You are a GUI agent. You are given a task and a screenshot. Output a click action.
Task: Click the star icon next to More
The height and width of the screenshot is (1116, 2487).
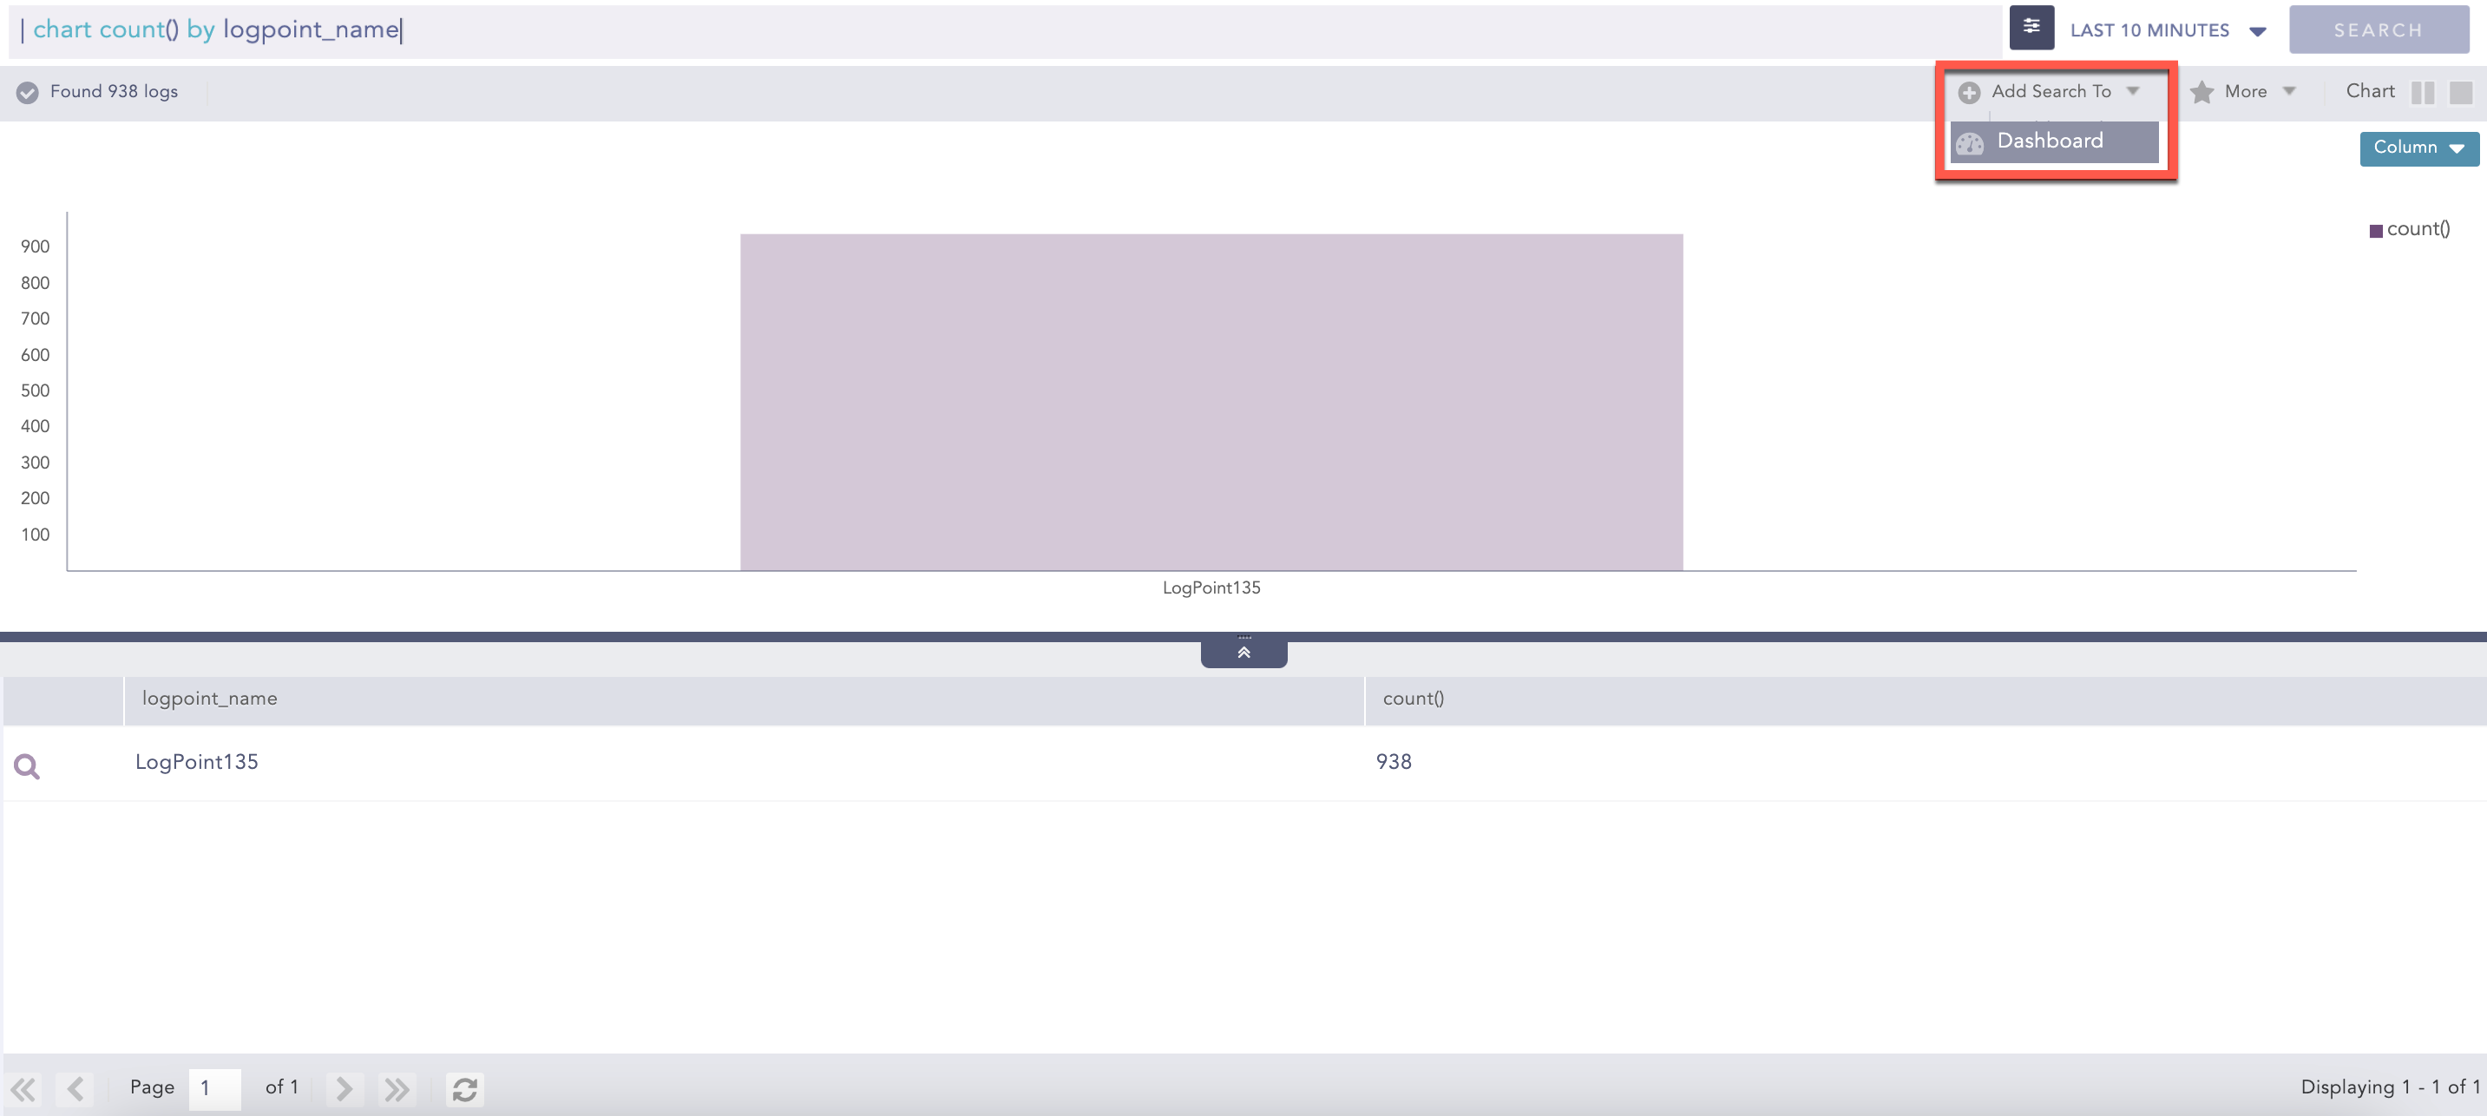pos(2202,92)
